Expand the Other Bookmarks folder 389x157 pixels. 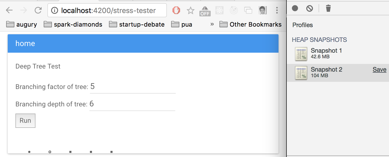coord(251,24)
